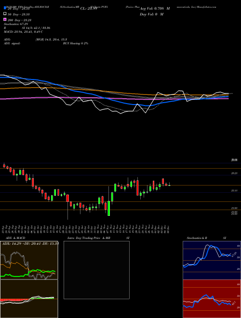Click the blue 20 Day legend swatch
Viewport: 241px width, 318px height.
pyautogui.click(x=5, y=9)
